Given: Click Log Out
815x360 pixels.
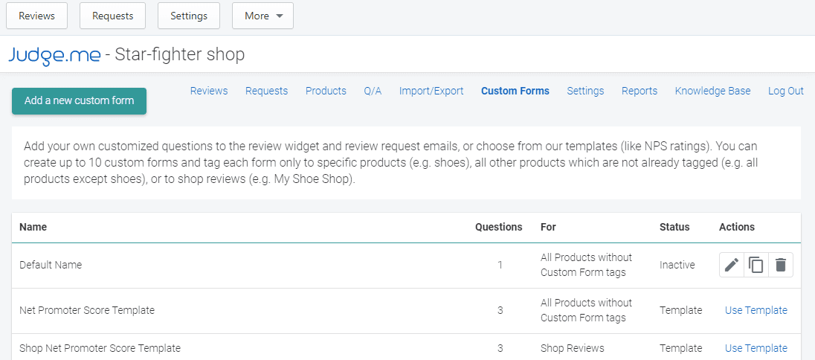Looking at the screenshot, I should [x=786, y=91].
